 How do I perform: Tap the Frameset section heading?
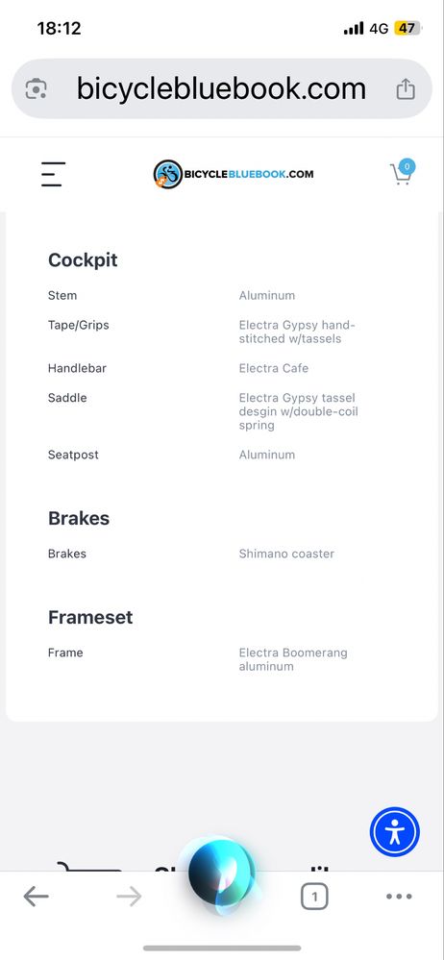pos(90,617)
